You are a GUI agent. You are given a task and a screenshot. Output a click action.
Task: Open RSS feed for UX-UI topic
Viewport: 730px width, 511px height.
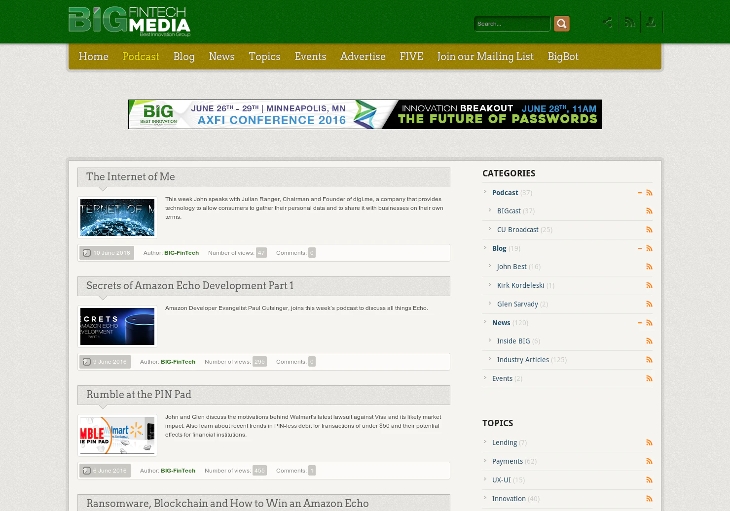pos(649,480)
